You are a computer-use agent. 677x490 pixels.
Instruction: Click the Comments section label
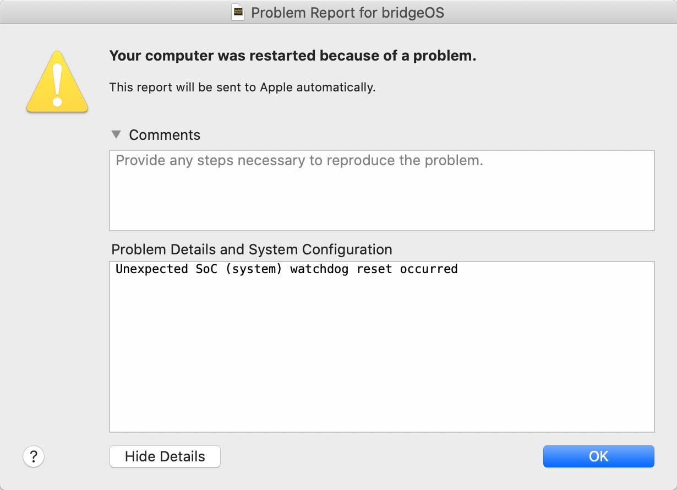click(x=165, y=135)
